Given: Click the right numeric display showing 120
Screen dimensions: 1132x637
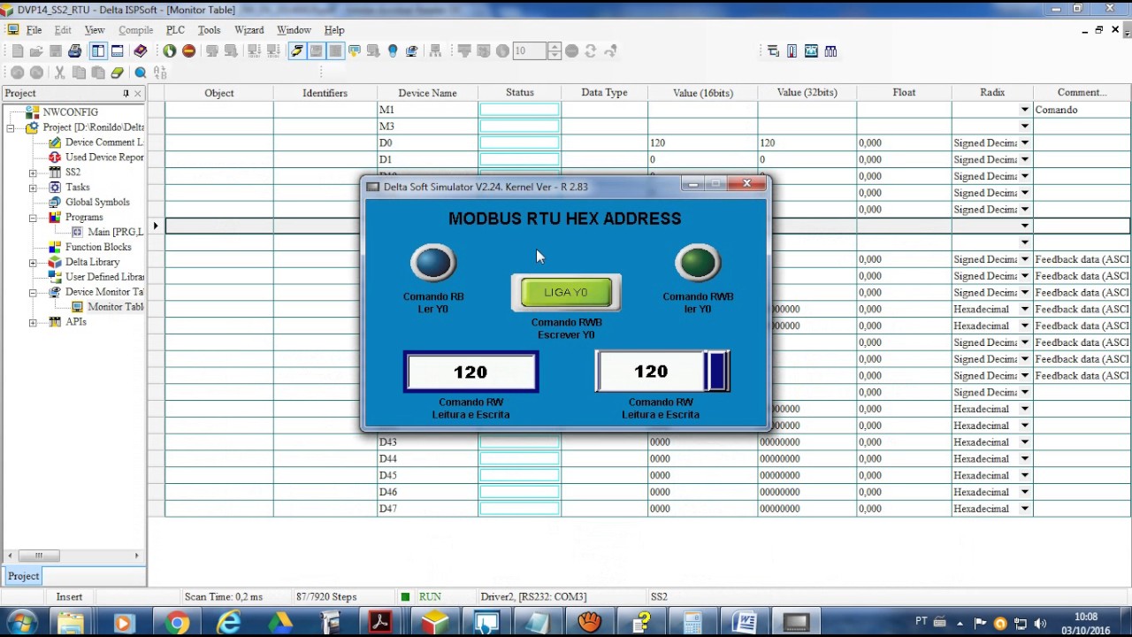Looking at the screenshot, I should pos(651,372).
